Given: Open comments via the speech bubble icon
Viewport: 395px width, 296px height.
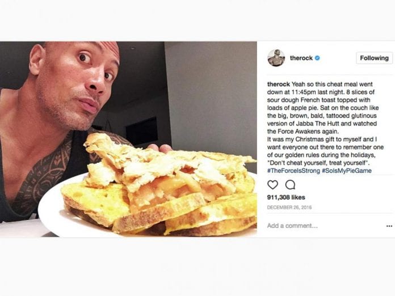Looking at the screenshot, I should pyautogui.click(x=290, y=184).
